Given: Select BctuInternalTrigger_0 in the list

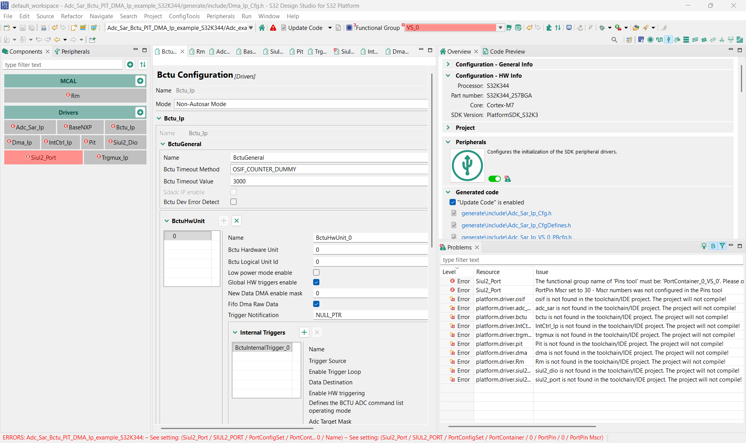Looking at the screenshot, I should point(262,347).
